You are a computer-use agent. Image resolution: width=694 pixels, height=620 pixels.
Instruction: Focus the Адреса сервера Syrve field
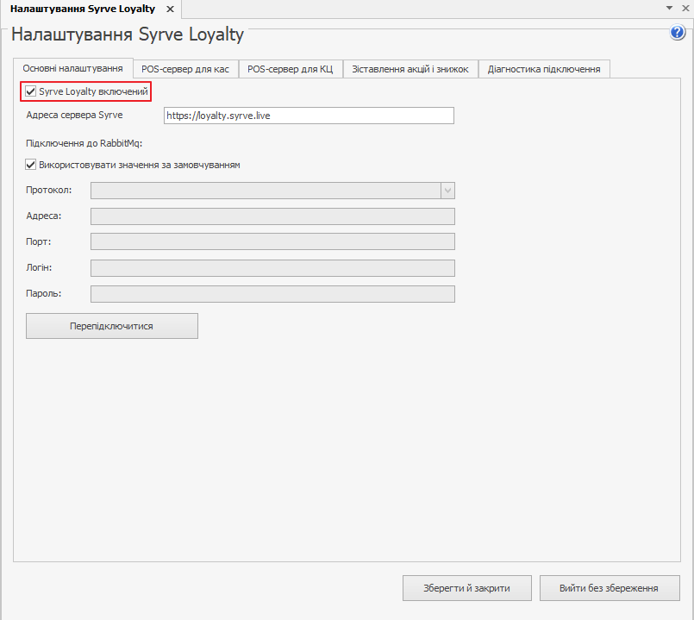(309, 116)
